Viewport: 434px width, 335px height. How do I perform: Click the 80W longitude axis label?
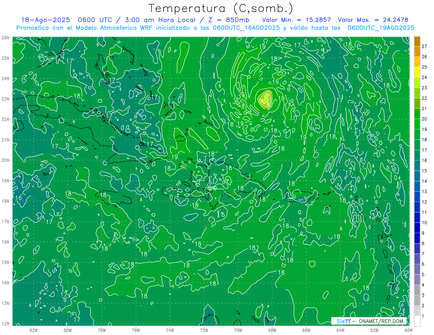[x=68, y=330]
